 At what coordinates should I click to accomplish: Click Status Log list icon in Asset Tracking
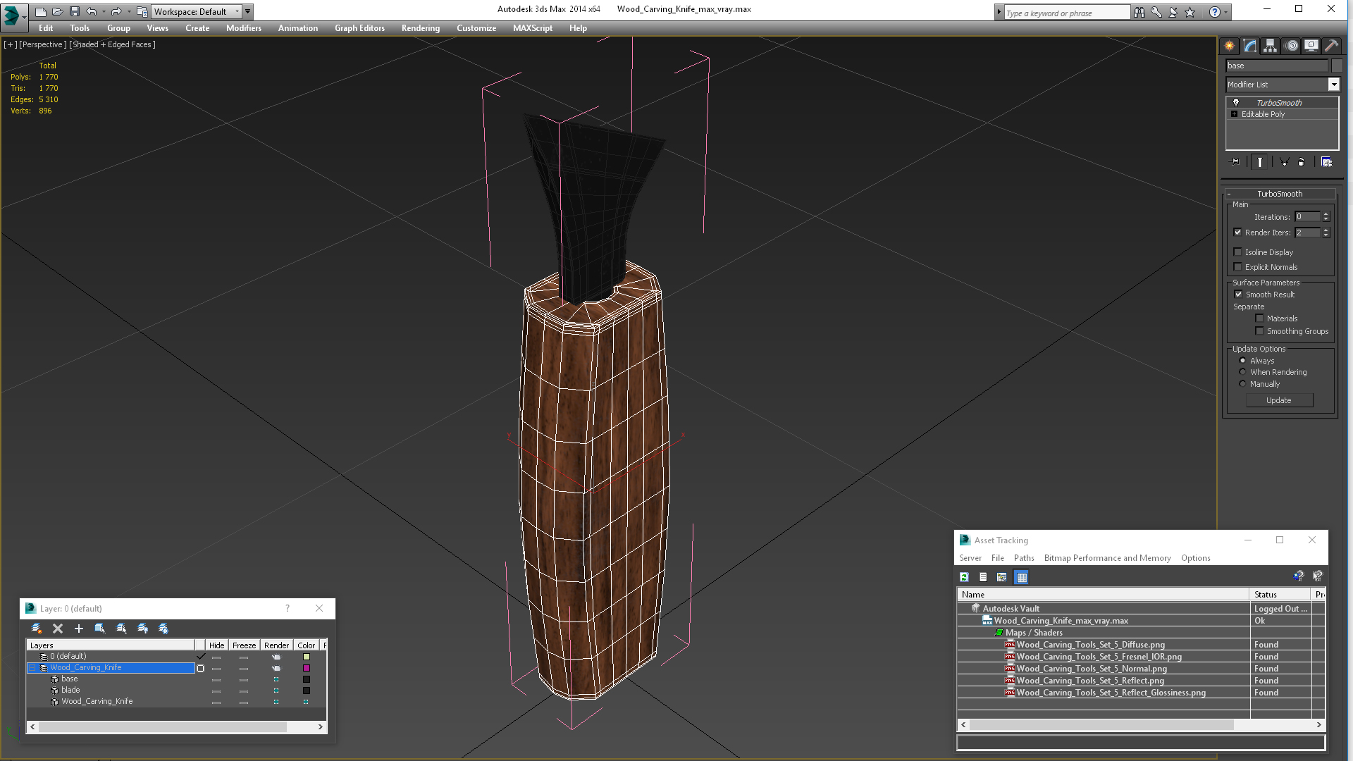click(x=983, y=577)
